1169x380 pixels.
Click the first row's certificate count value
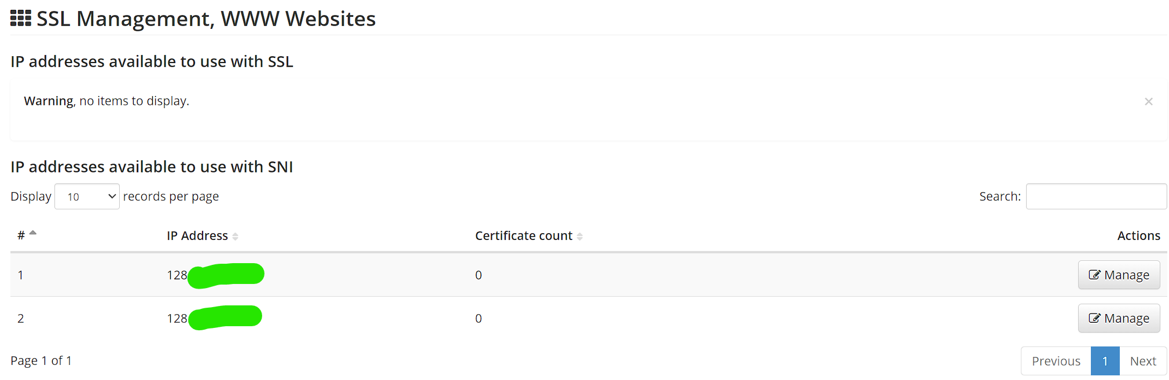pyautogui.click(x=479, y=275)
